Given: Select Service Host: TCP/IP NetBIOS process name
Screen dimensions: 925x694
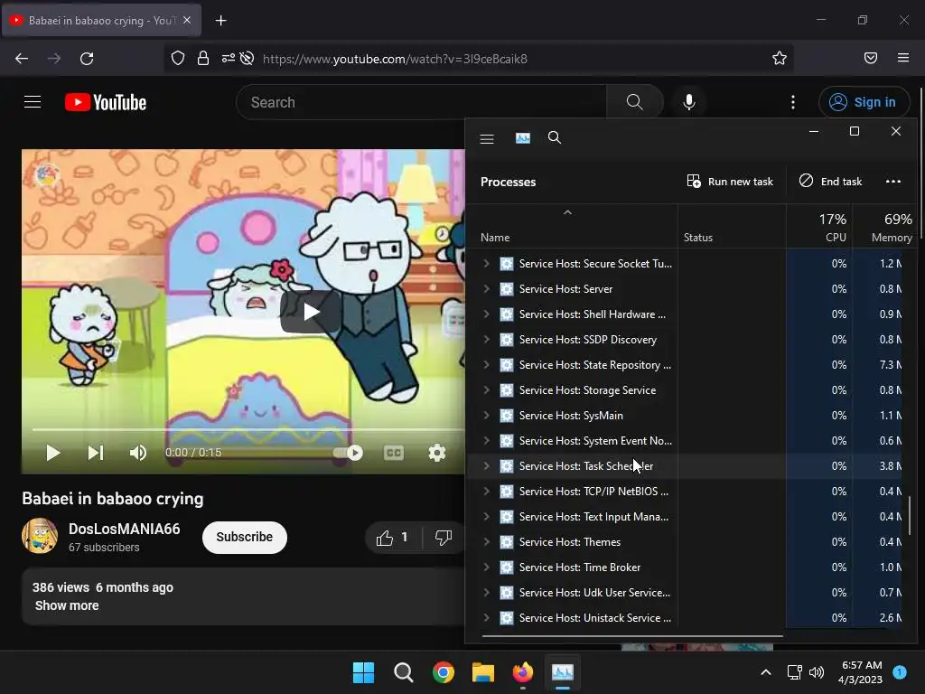Looking at the screenshot, I should tap(593, 492).
